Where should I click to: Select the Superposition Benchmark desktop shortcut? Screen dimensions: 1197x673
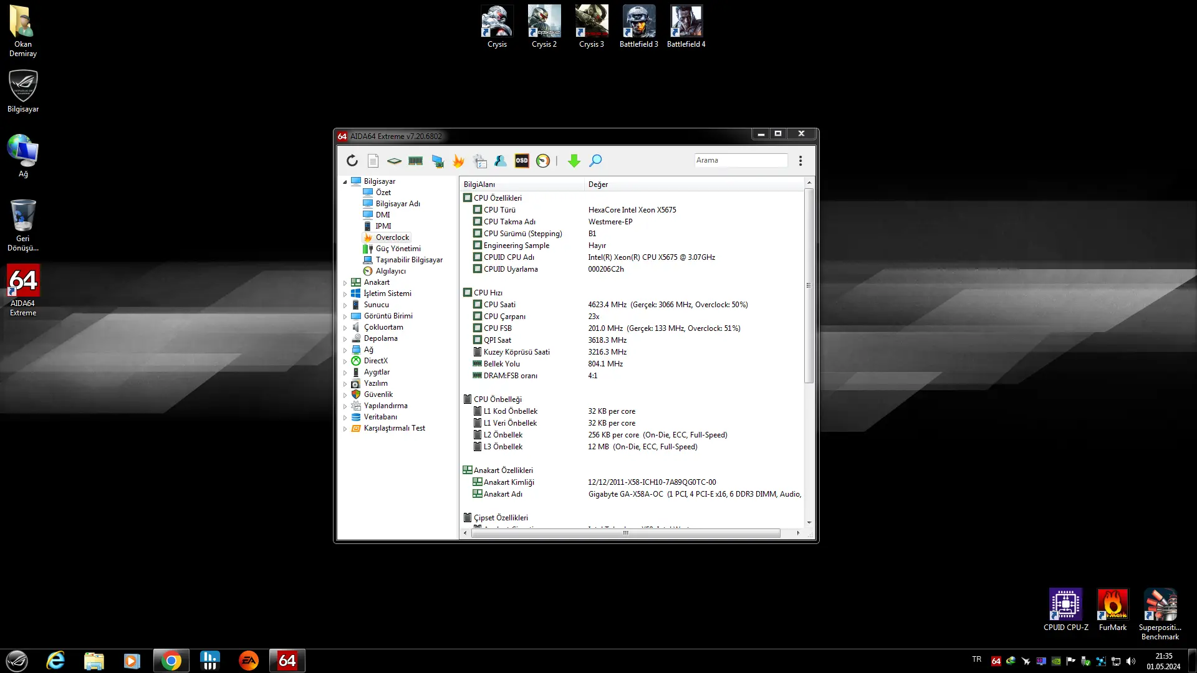1160,614
